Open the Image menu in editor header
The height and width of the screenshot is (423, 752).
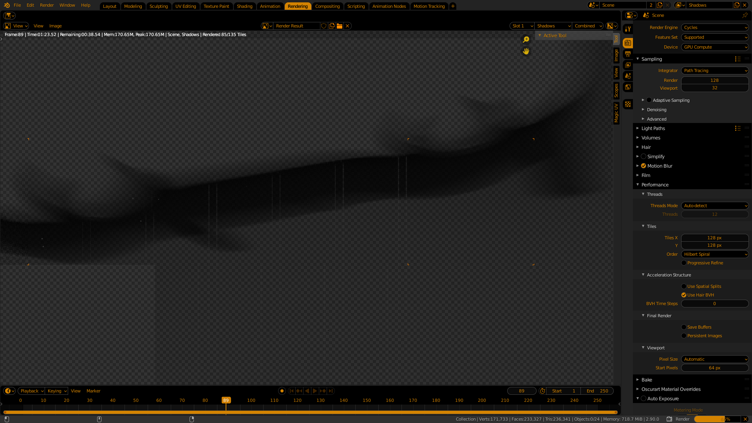point(55,26)
